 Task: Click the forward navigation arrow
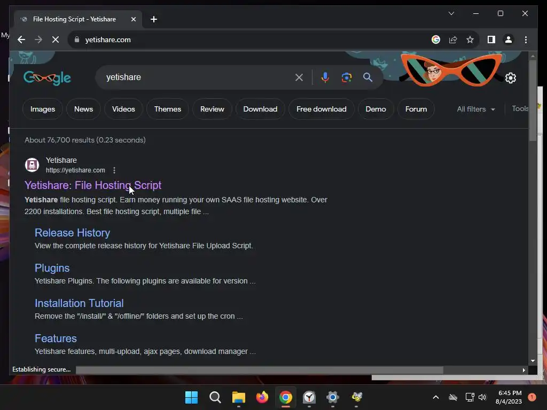pyautogui.click(x=38, y=40)
